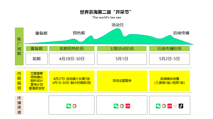Click the WeChat icon in the three-icon channel box
Viewport: 213px width, 119px height.
[116, 106]
